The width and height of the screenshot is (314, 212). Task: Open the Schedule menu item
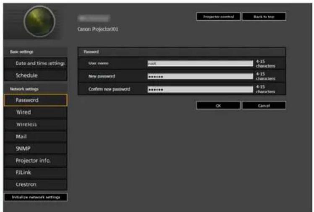point(35,75)
